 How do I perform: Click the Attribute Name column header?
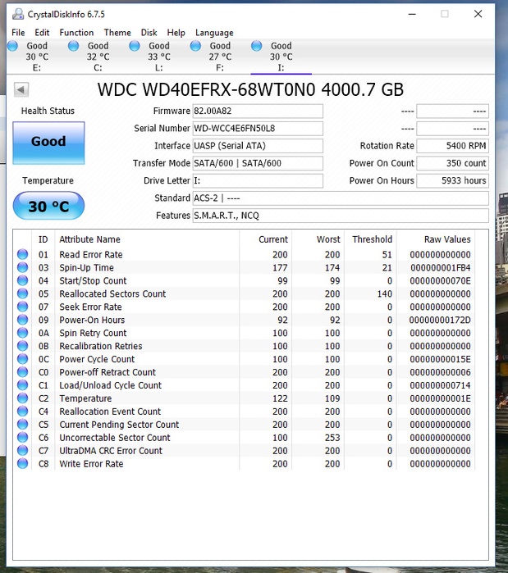click(89, 239)
